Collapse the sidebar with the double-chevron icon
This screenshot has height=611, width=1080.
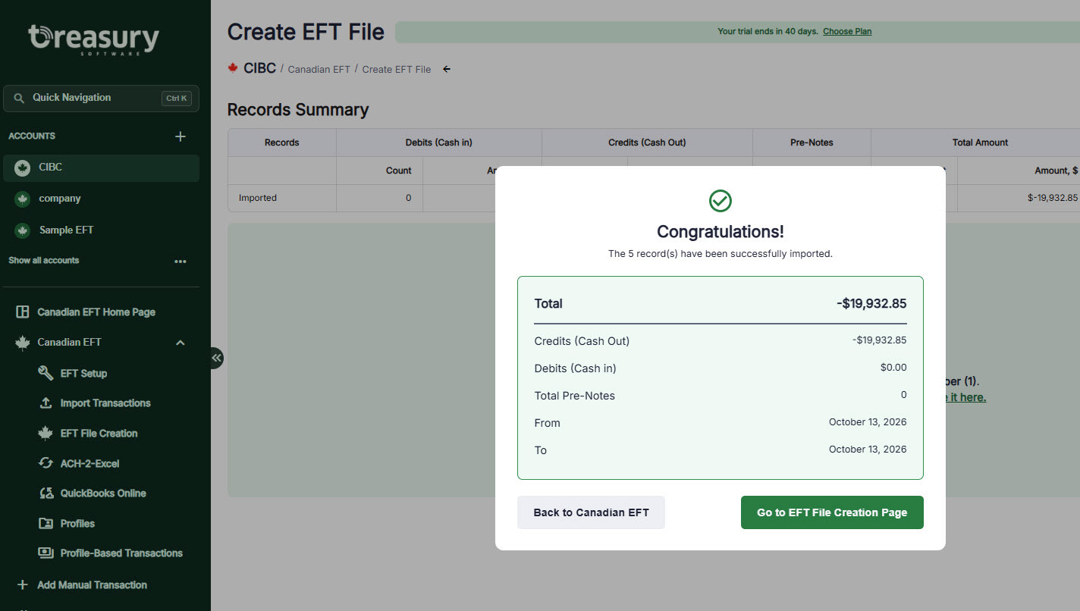[216, 358]
